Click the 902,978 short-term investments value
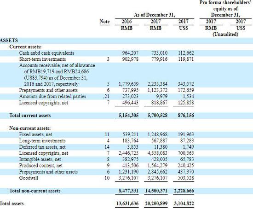Viewport: 253px width, 209px height. (130, 59)
